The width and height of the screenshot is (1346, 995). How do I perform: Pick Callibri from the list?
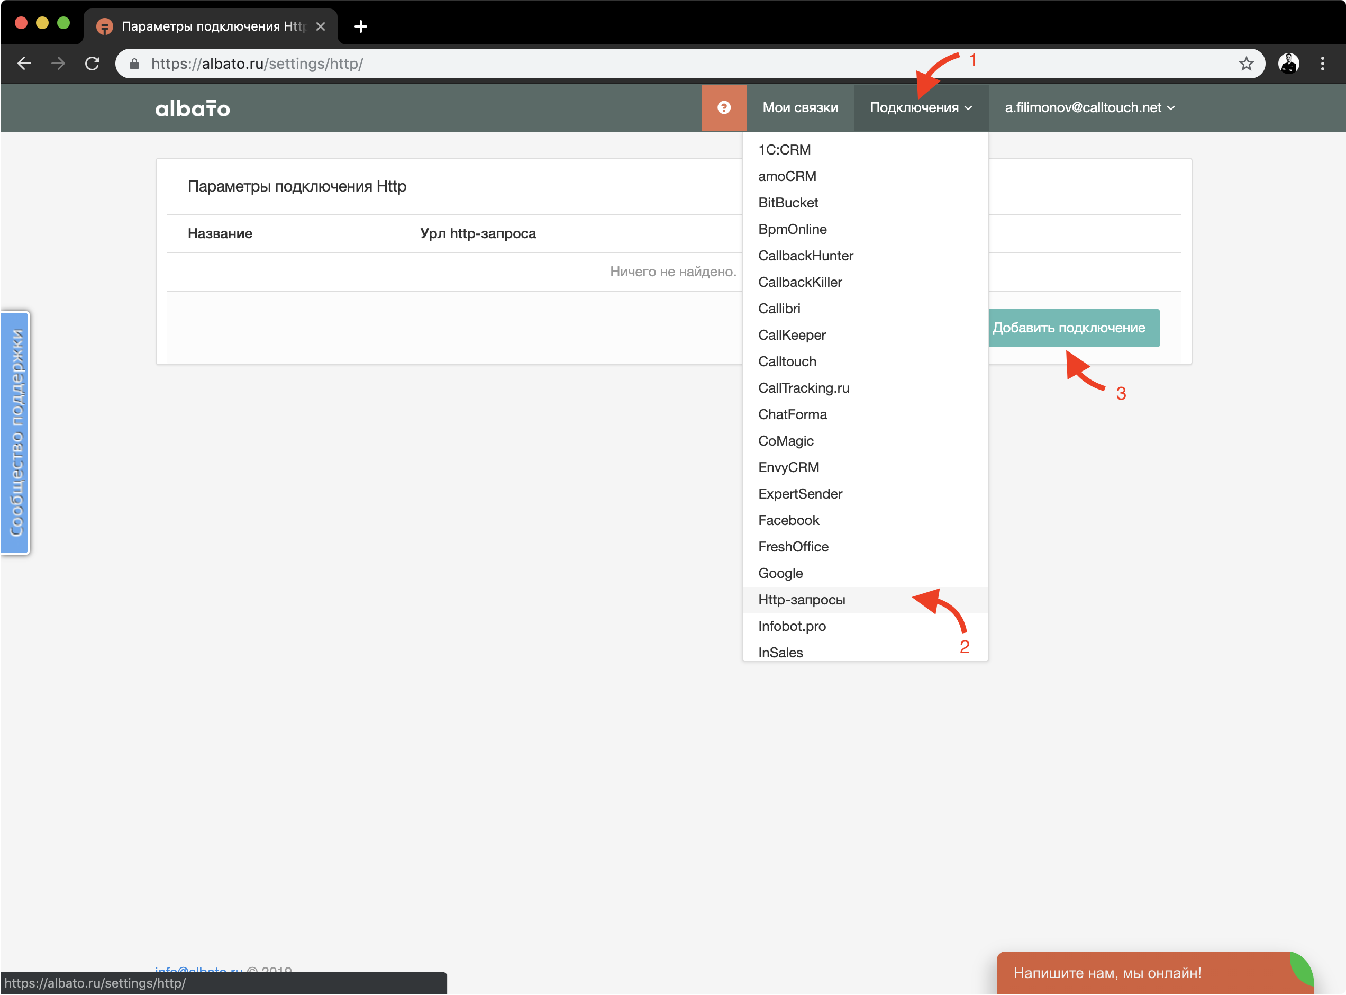pos(865,309)
